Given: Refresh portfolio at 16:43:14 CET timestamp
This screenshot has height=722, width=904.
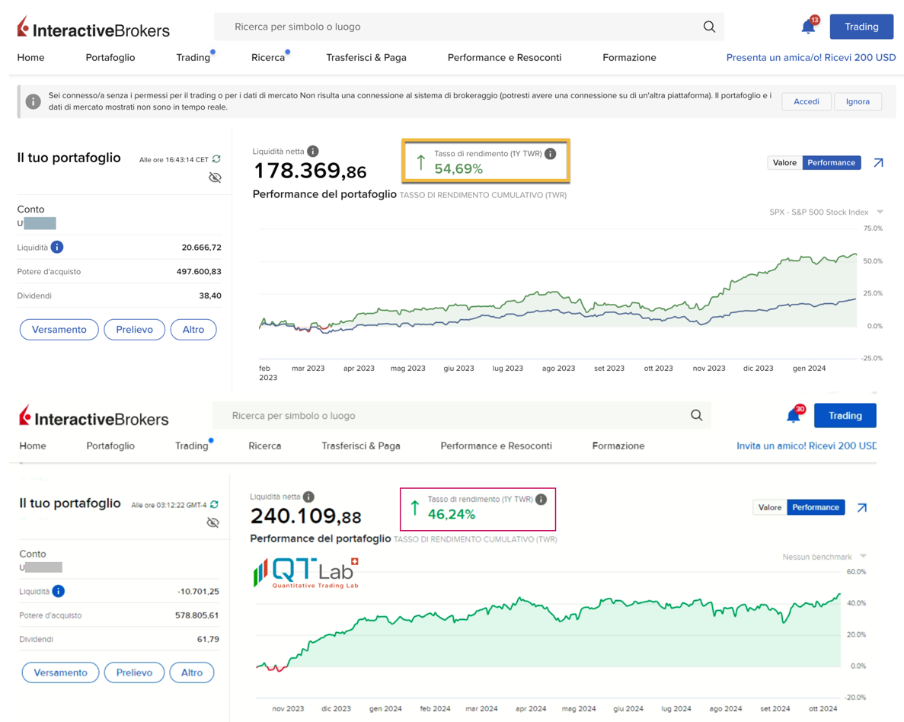Looking at the screenshot, I should (217, 159).
